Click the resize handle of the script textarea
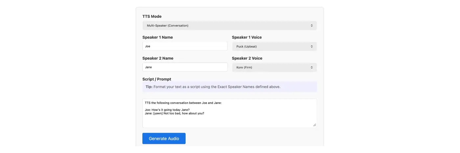Screen dimensions: 460x153 tap(314, 125)
